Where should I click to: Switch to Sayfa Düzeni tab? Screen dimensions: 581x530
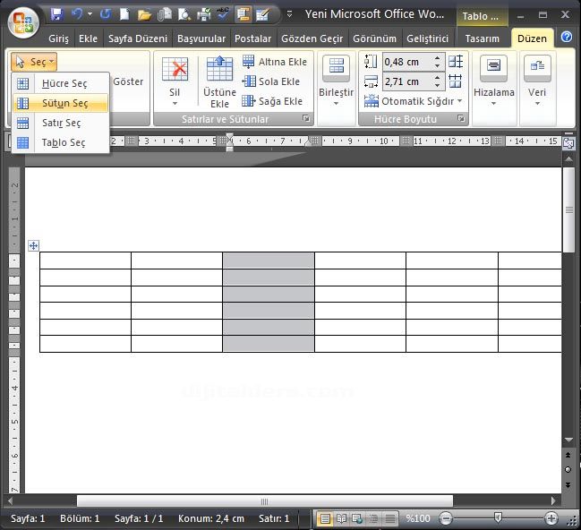pos(138,38)
